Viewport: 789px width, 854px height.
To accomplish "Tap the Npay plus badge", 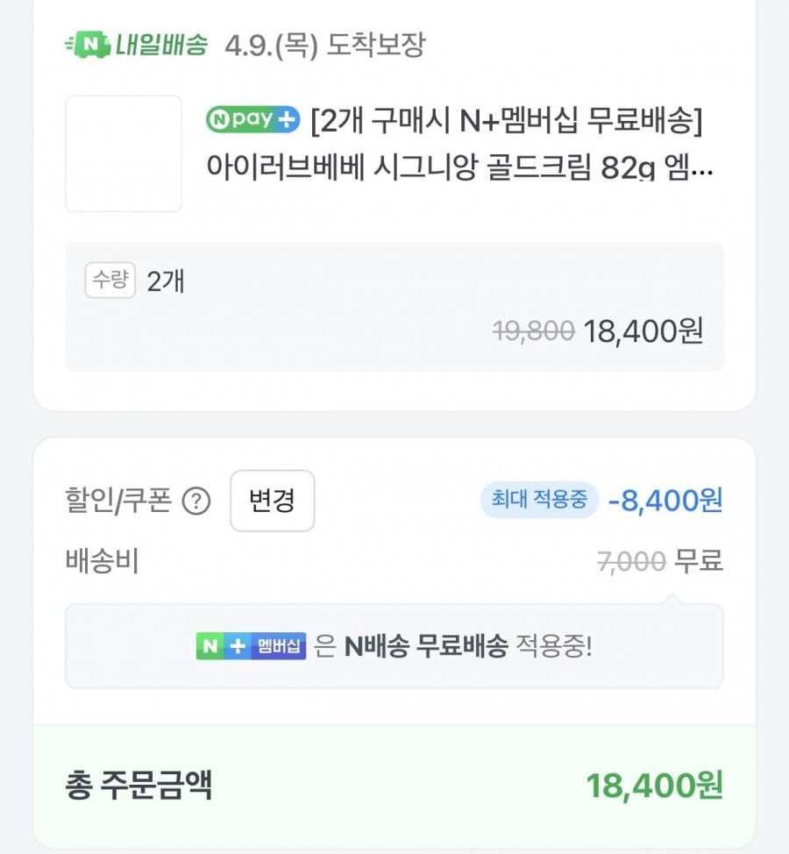I will (252, 120).
